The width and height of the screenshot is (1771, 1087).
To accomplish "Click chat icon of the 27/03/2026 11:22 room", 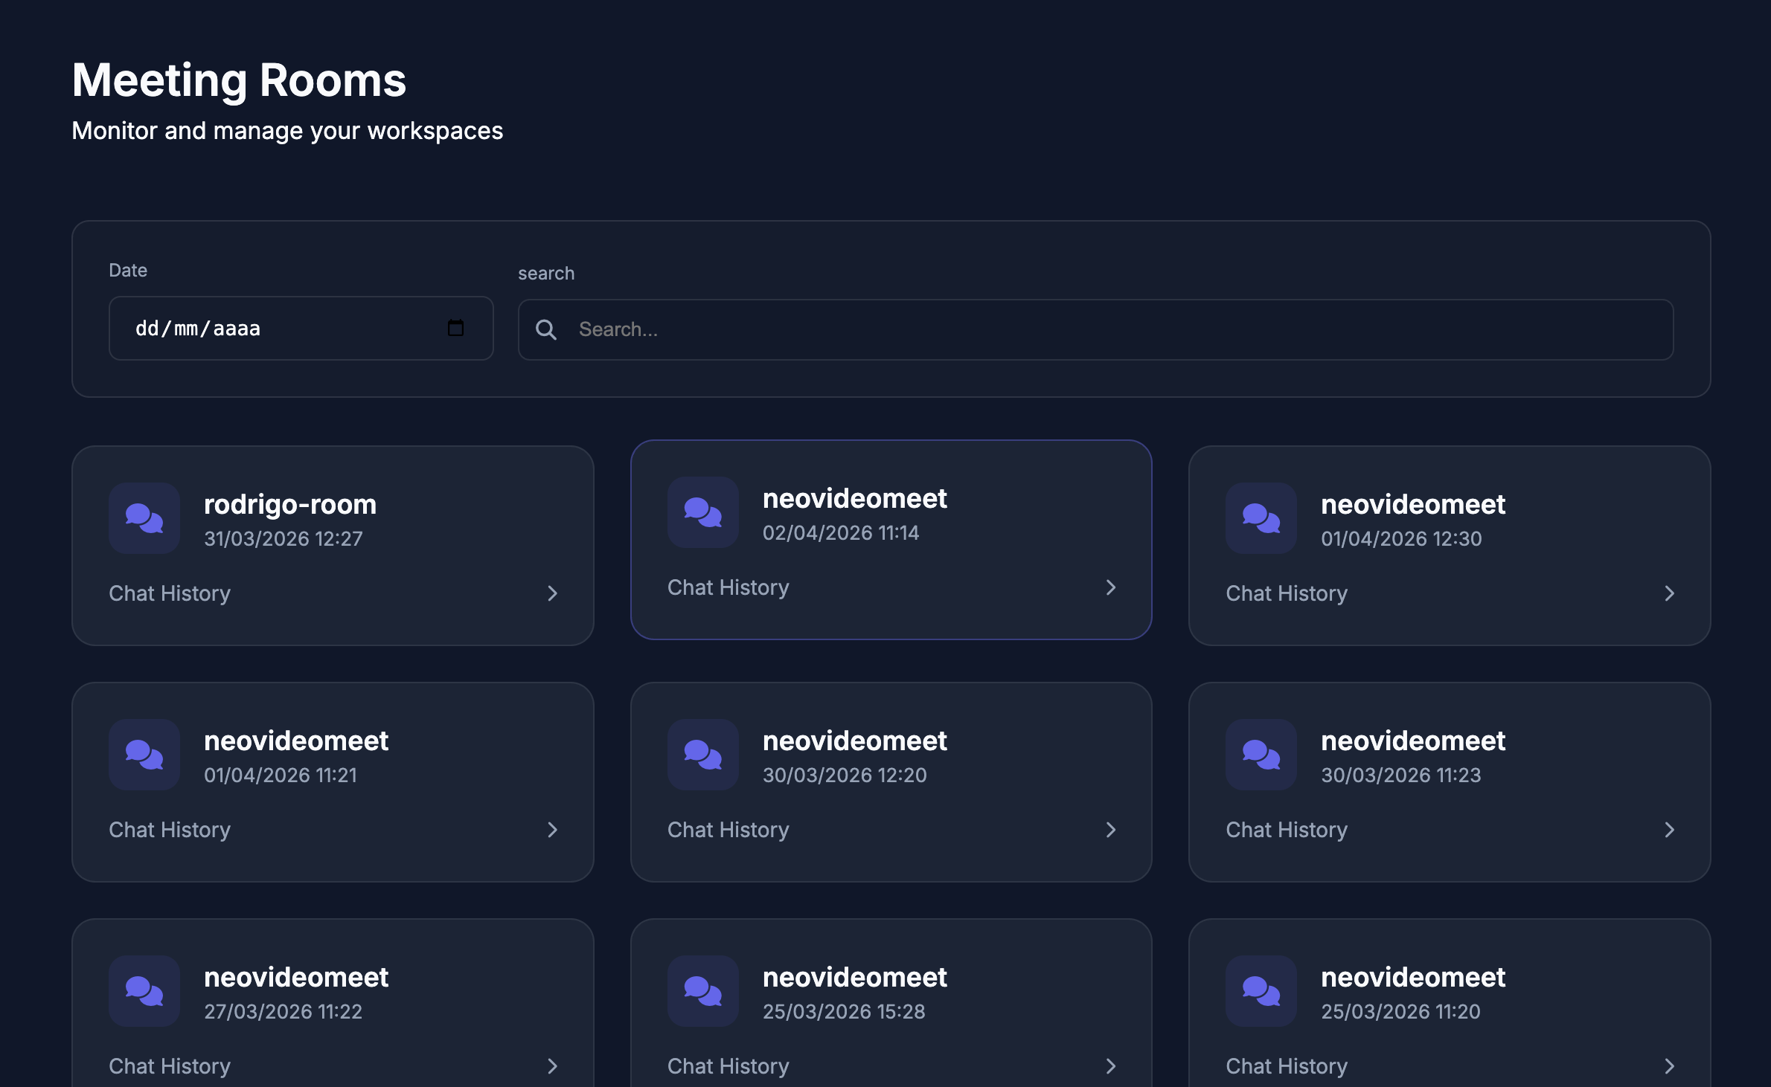I will [x=144, y=991].
